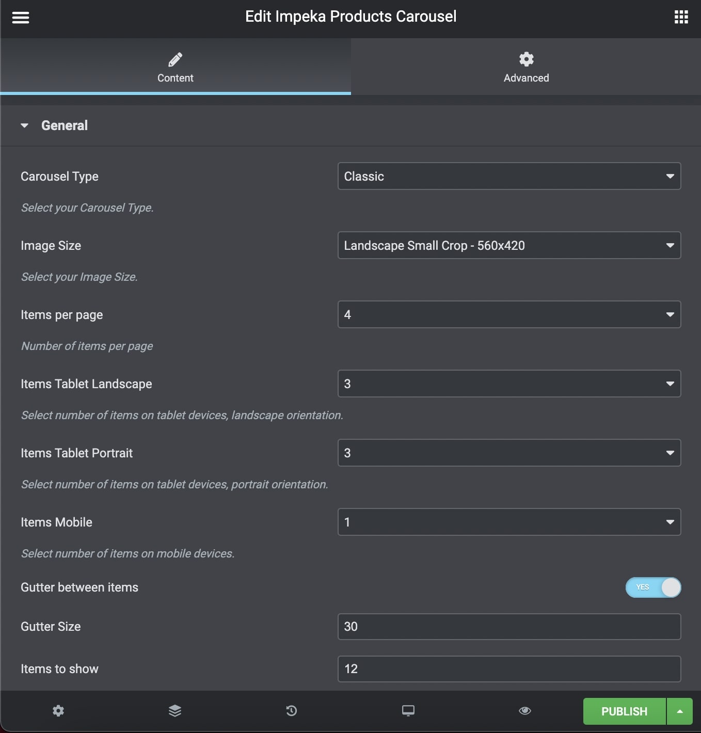Open the widgets grid panel

pyautogui.click(x=681, y=17)
